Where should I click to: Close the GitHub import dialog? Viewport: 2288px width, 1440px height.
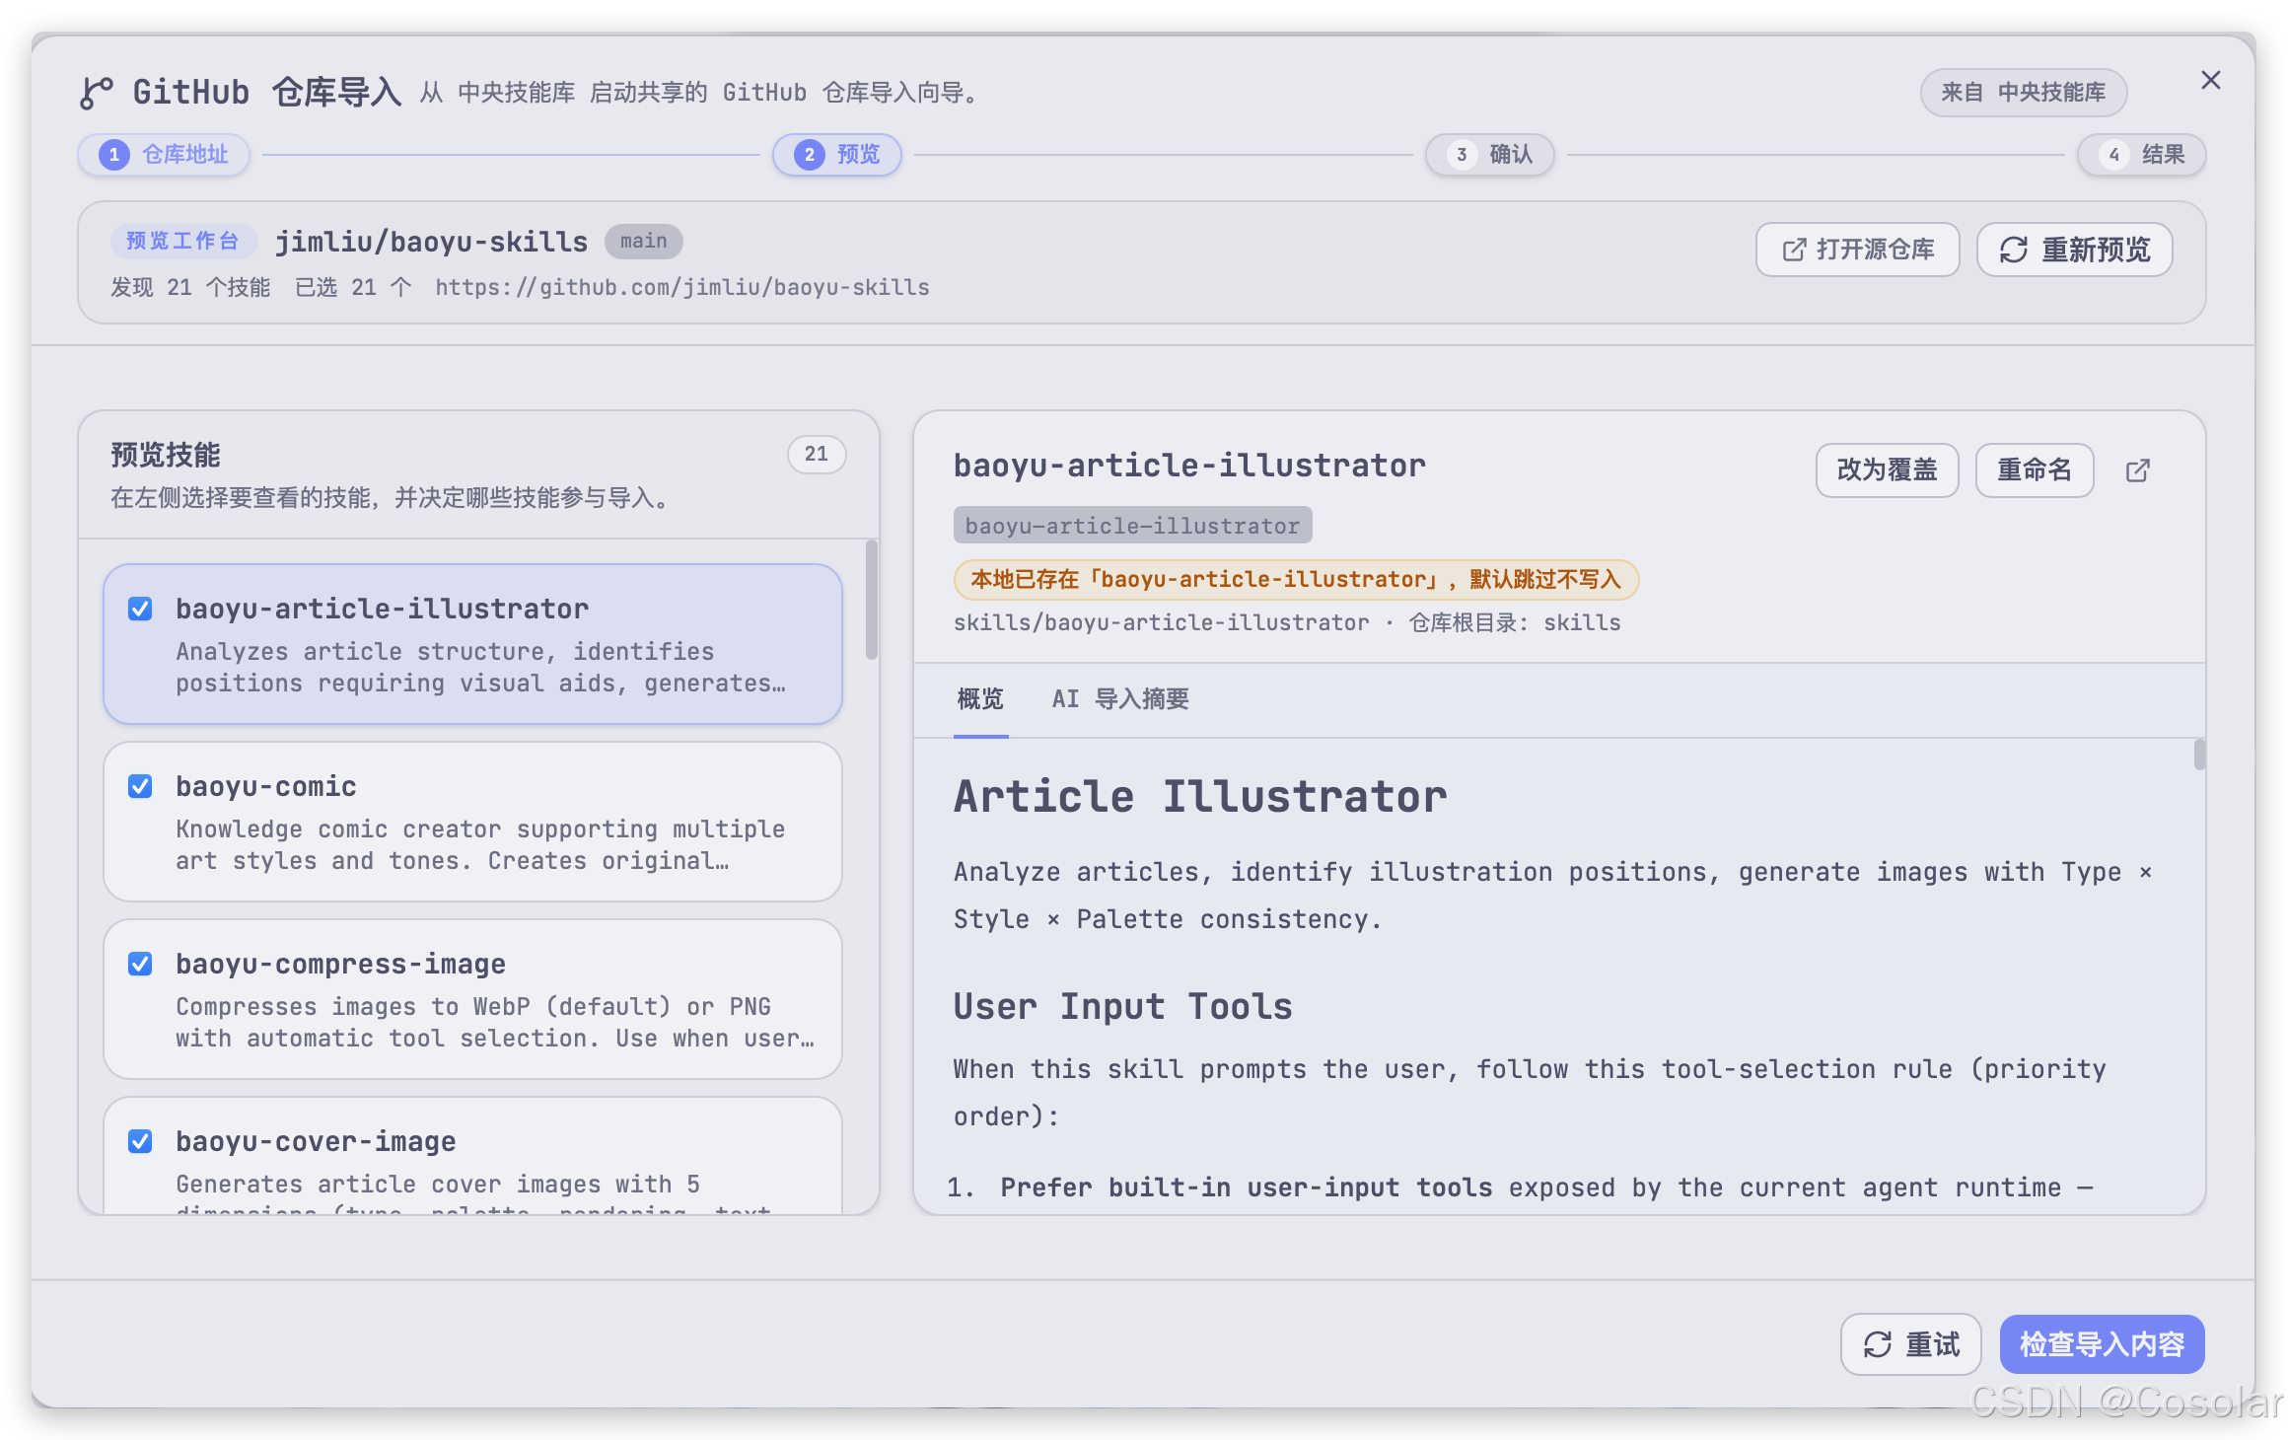click(2210, 81)
